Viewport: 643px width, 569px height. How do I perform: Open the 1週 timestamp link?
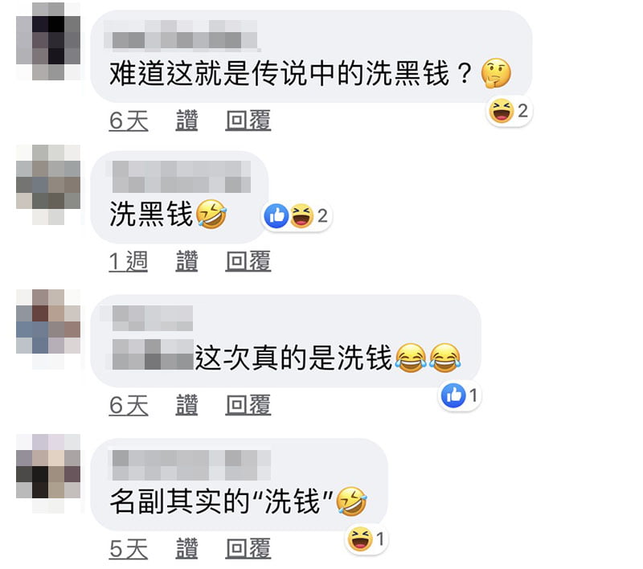(129, 261)
